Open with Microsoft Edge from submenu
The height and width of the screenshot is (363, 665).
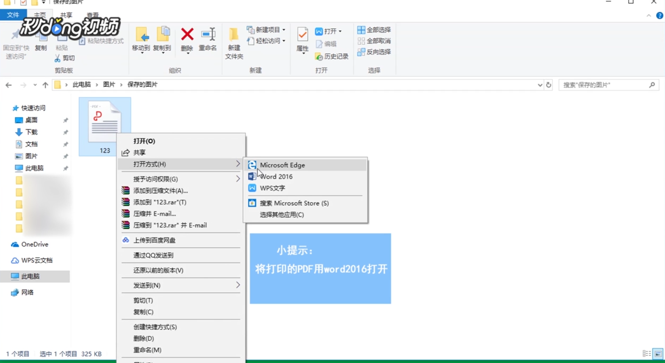305,165
